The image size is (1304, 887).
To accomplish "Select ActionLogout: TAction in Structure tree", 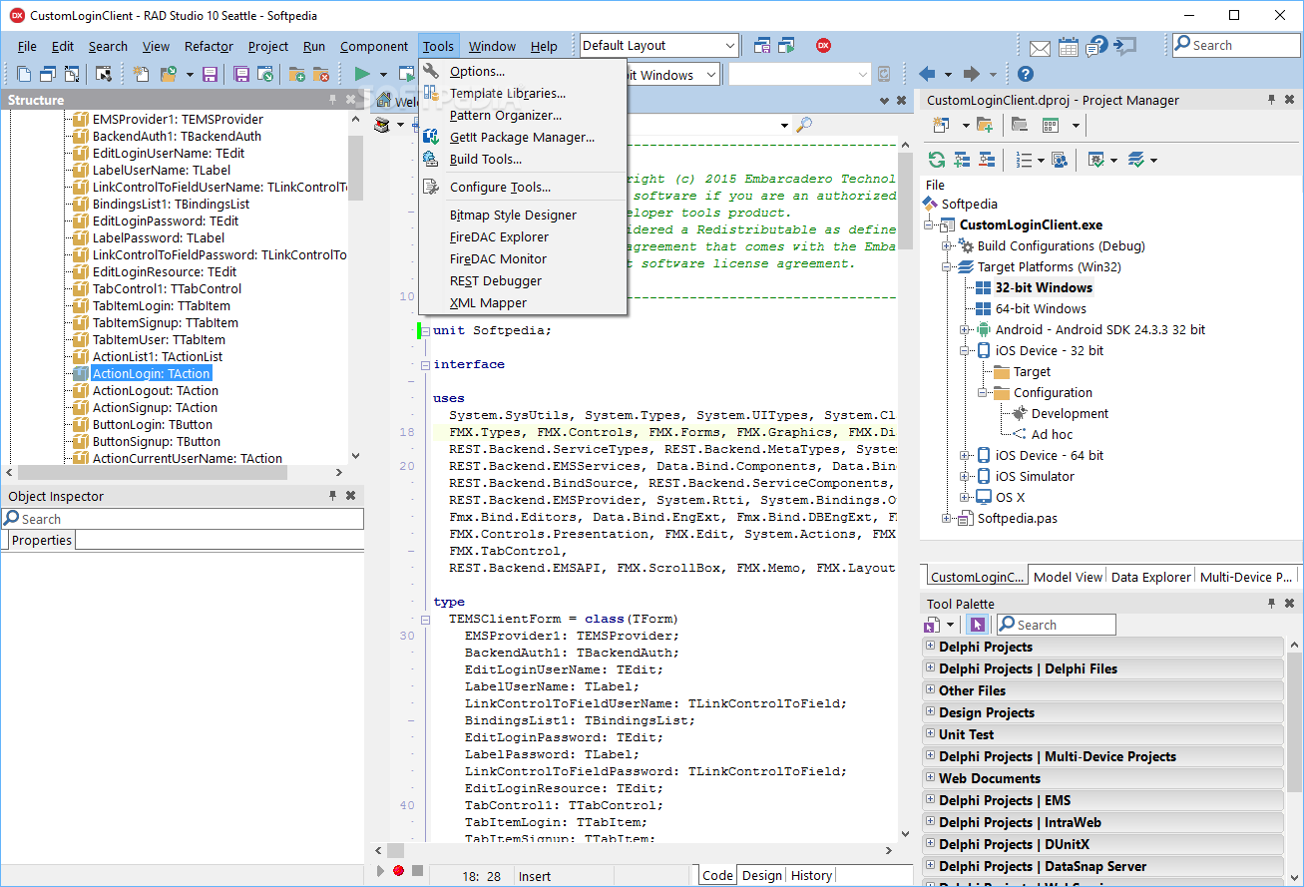I will 155,390.
